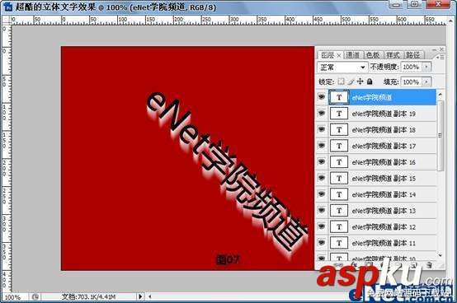Image resolution: width=457 pixels, height=303 pixels.
Task: Click layers list scroll down arrow
Action: point(441,255)
